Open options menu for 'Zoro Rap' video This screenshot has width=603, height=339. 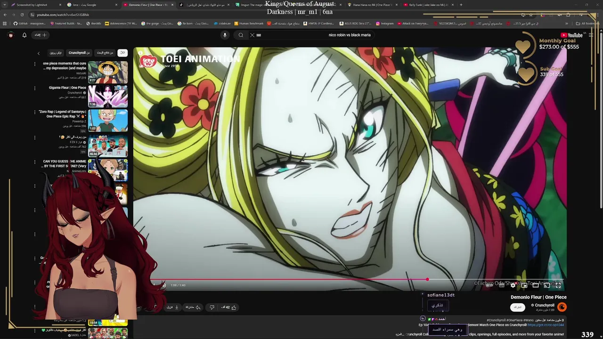tap(34, 112)
